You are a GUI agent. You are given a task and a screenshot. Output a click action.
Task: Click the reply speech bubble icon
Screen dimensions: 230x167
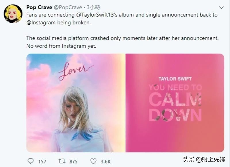pos(30,161)
